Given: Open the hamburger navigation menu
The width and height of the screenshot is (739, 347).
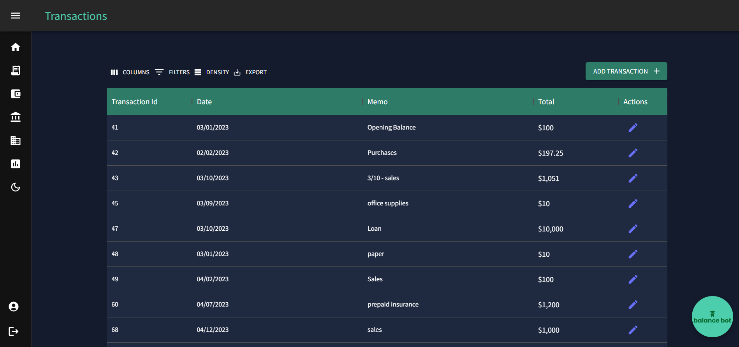Looking at the screenshot, I should coord(16,16).
